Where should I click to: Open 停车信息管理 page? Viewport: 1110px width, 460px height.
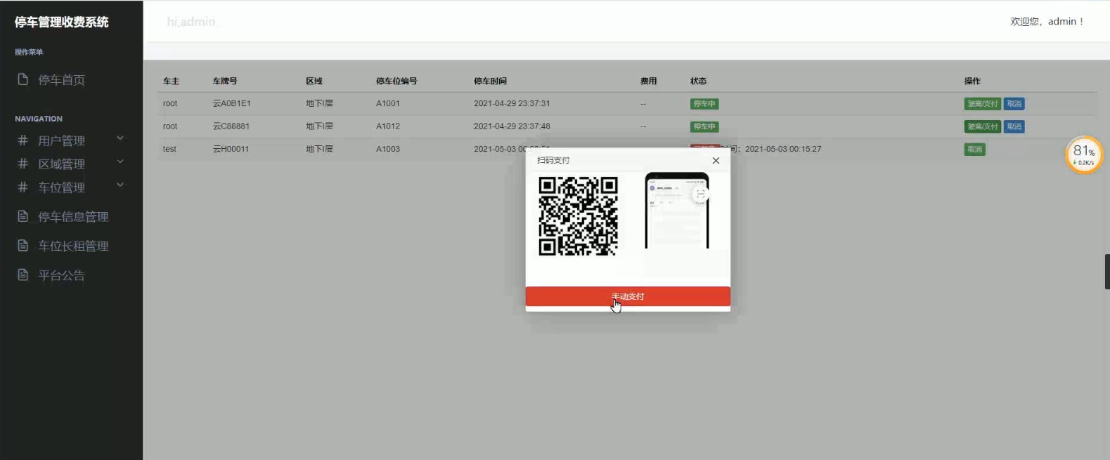coord(73,216)
